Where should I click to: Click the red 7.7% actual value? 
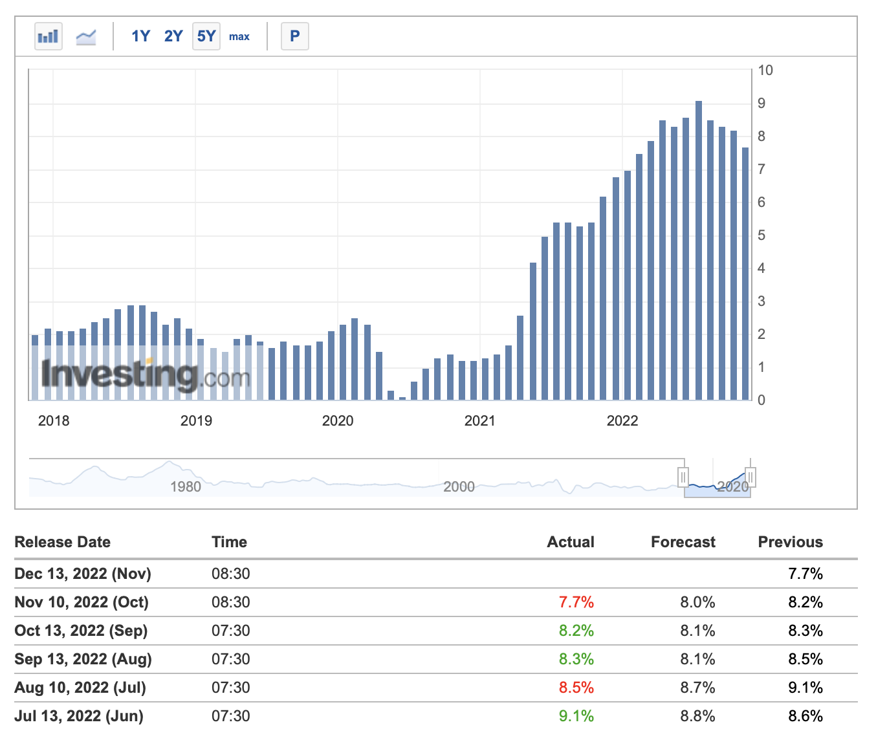576,602
